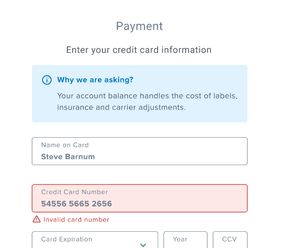Click the "Why we are asking?" heading
The width and height of the screenshot is (288, 248).
pos(95,80)
